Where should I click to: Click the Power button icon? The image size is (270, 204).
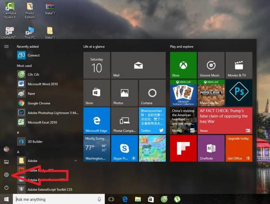point(7,188)
